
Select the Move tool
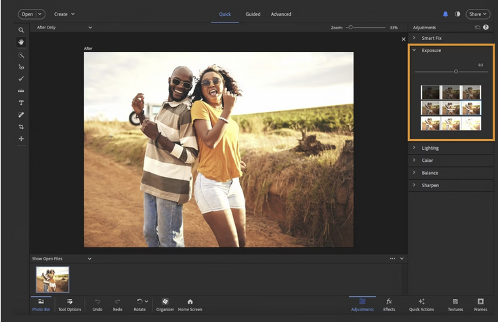21,139
